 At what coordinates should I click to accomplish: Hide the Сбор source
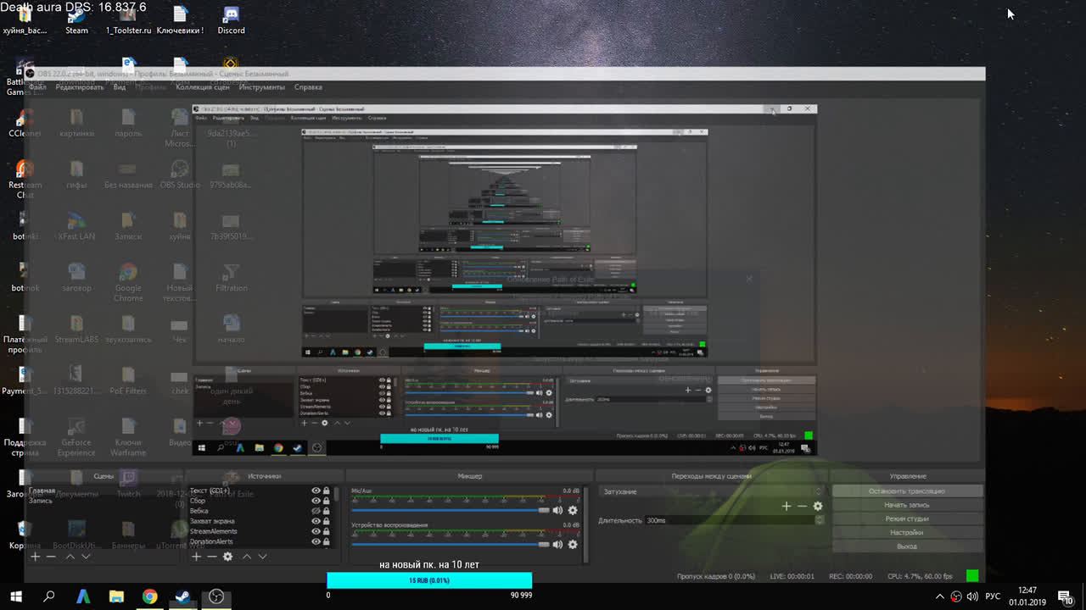(316, 501)
